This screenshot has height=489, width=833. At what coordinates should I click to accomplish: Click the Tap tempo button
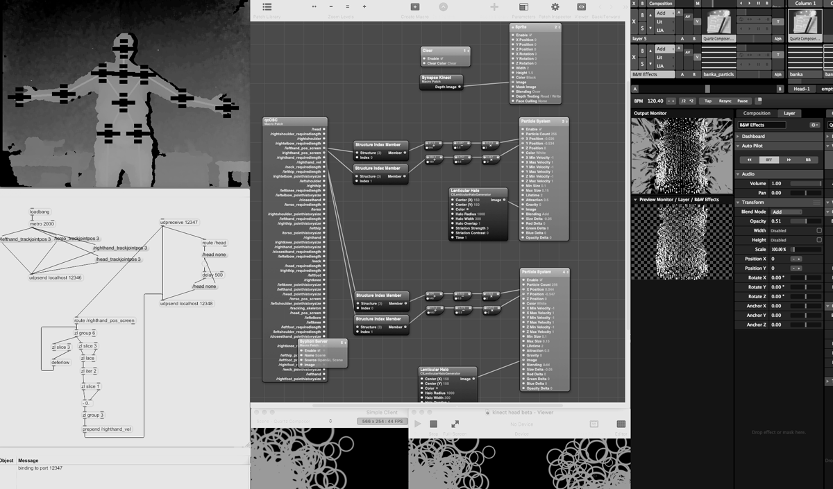pyautogui.click(x=708, y=101)
